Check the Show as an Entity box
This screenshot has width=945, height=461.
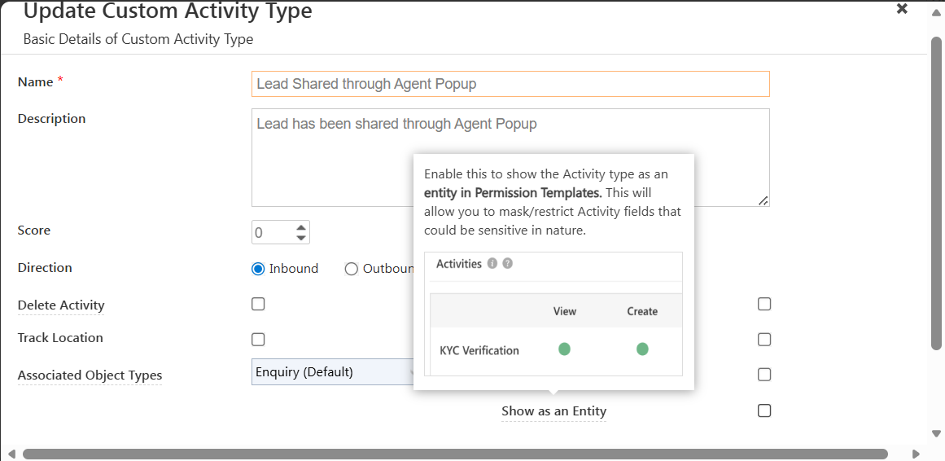coord(764,411)
